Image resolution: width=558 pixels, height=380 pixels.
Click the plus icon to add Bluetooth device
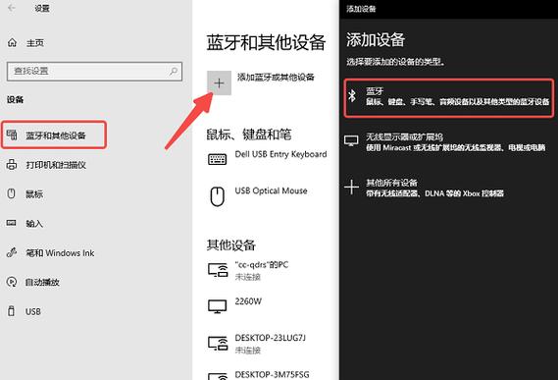pos(220,83)
